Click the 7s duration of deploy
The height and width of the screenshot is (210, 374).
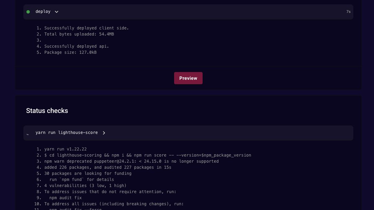tap(348, 11)
